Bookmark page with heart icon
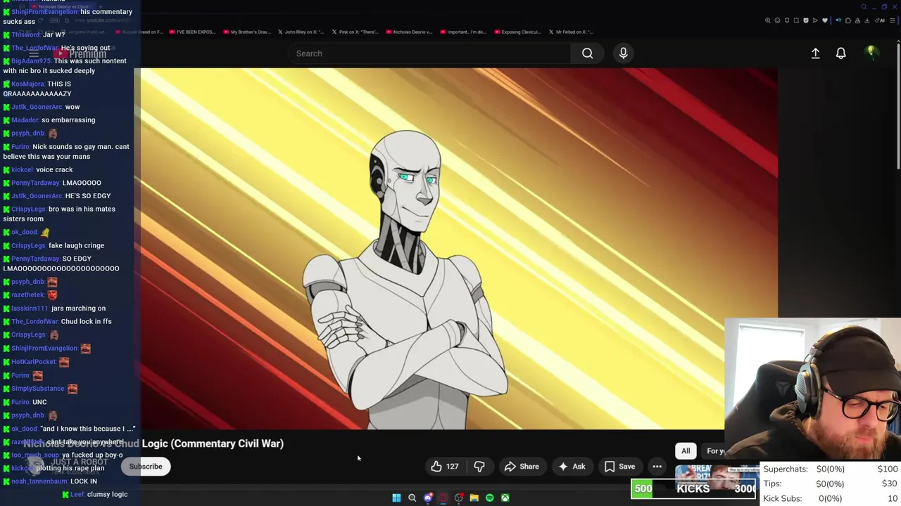The width and height of the screenshot is (901, 506). [x=825, y=20]
